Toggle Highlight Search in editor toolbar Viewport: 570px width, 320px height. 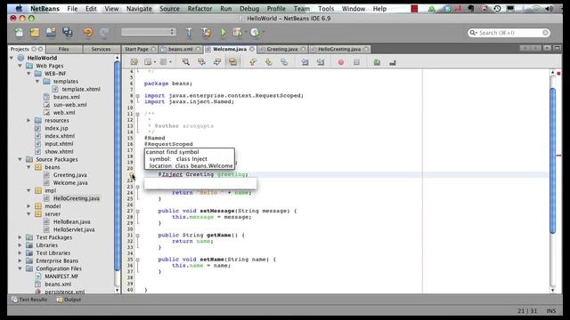[232, 62]
